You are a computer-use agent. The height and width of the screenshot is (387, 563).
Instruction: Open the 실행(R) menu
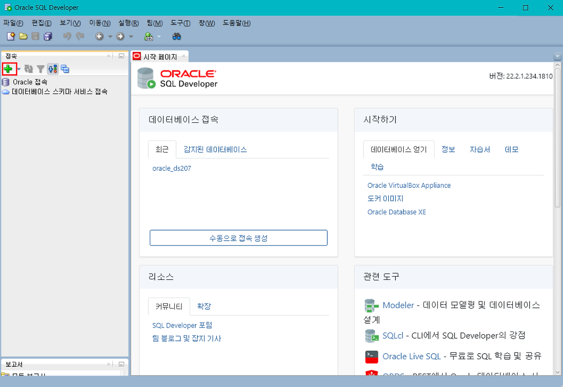(x=128, y=23)
